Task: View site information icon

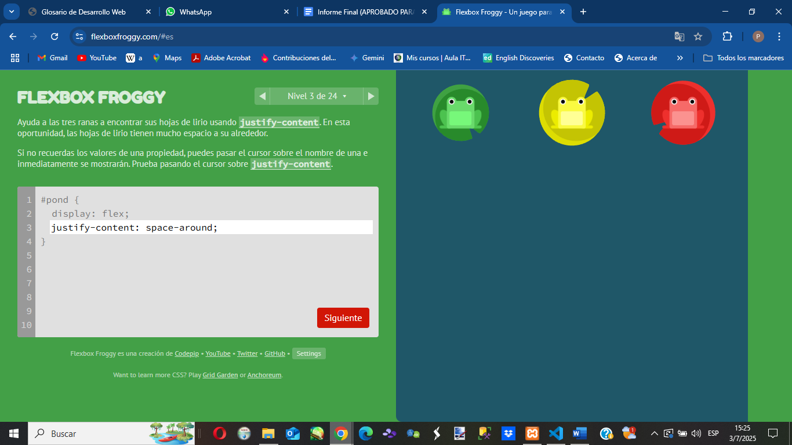Action: [x=80, y=37]
